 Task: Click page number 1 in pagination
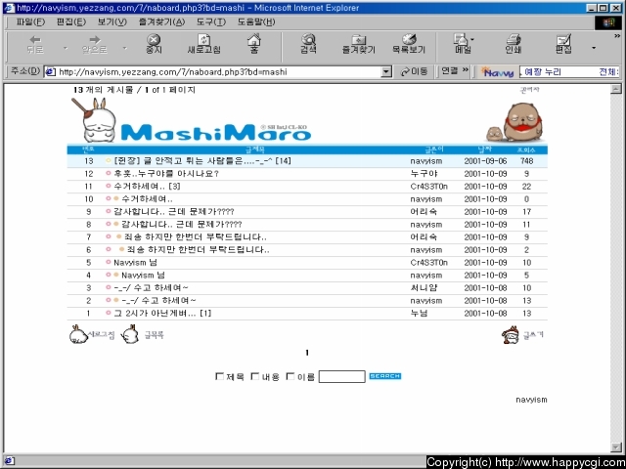(307, 353)
